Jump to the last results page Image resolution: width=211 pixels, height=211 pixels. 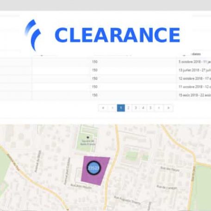point(168,108)
